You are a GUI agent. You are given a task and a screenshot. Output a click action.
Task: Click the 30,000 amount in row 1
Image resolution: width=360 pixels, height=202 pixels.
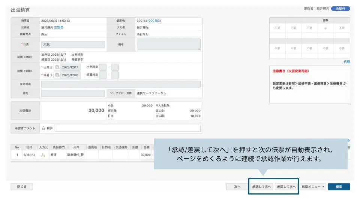click(x=145, y=155)
